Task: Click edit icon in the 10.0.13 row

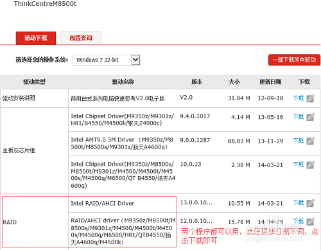Action: tap(310, 165)
